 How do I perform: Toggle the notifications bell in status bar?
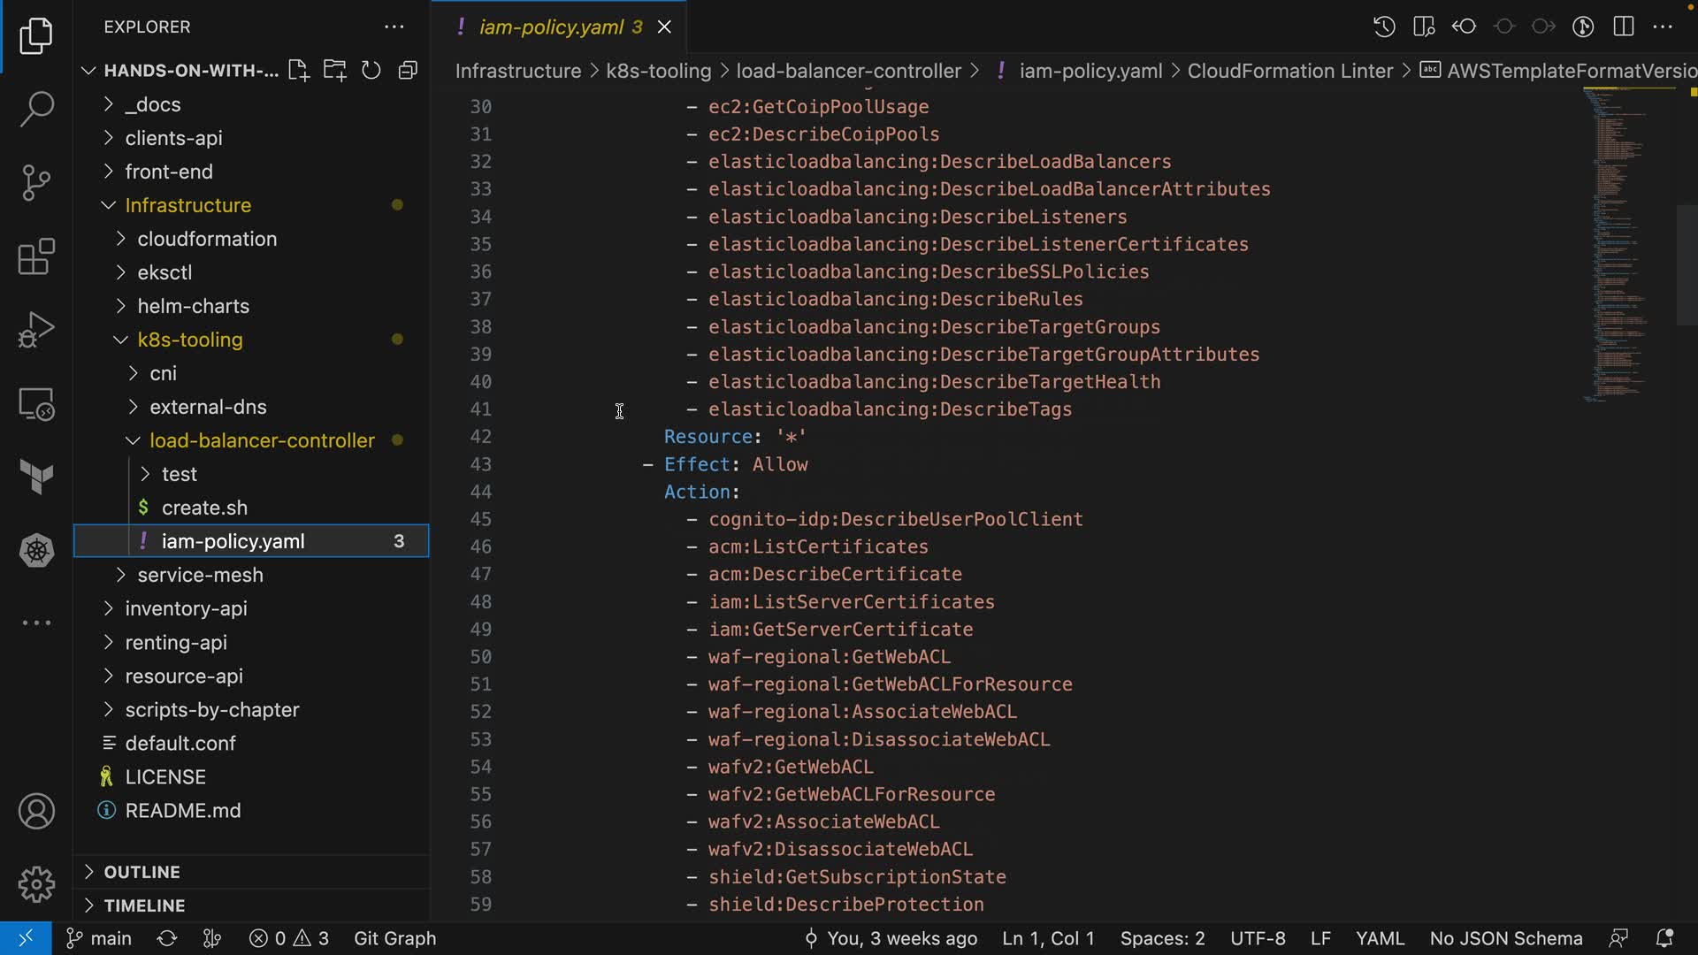(1664, 938)
